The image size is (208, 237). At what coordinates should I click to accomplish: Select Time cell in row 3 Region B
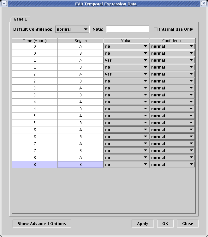pos(35,95)
